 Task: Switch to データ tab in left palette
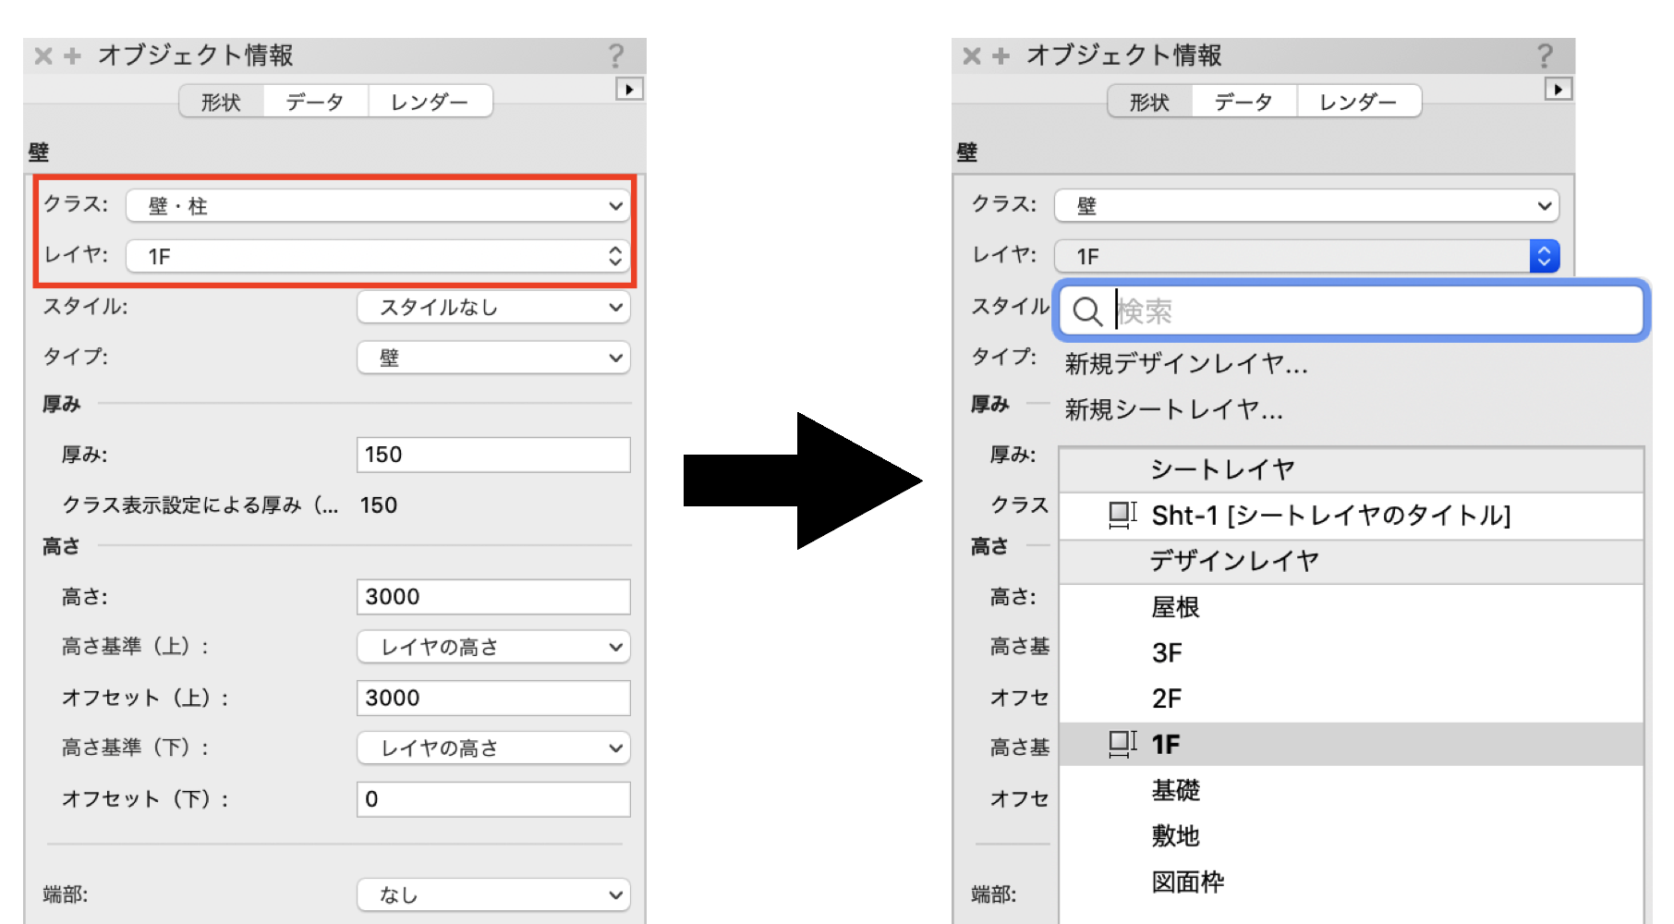315,102
